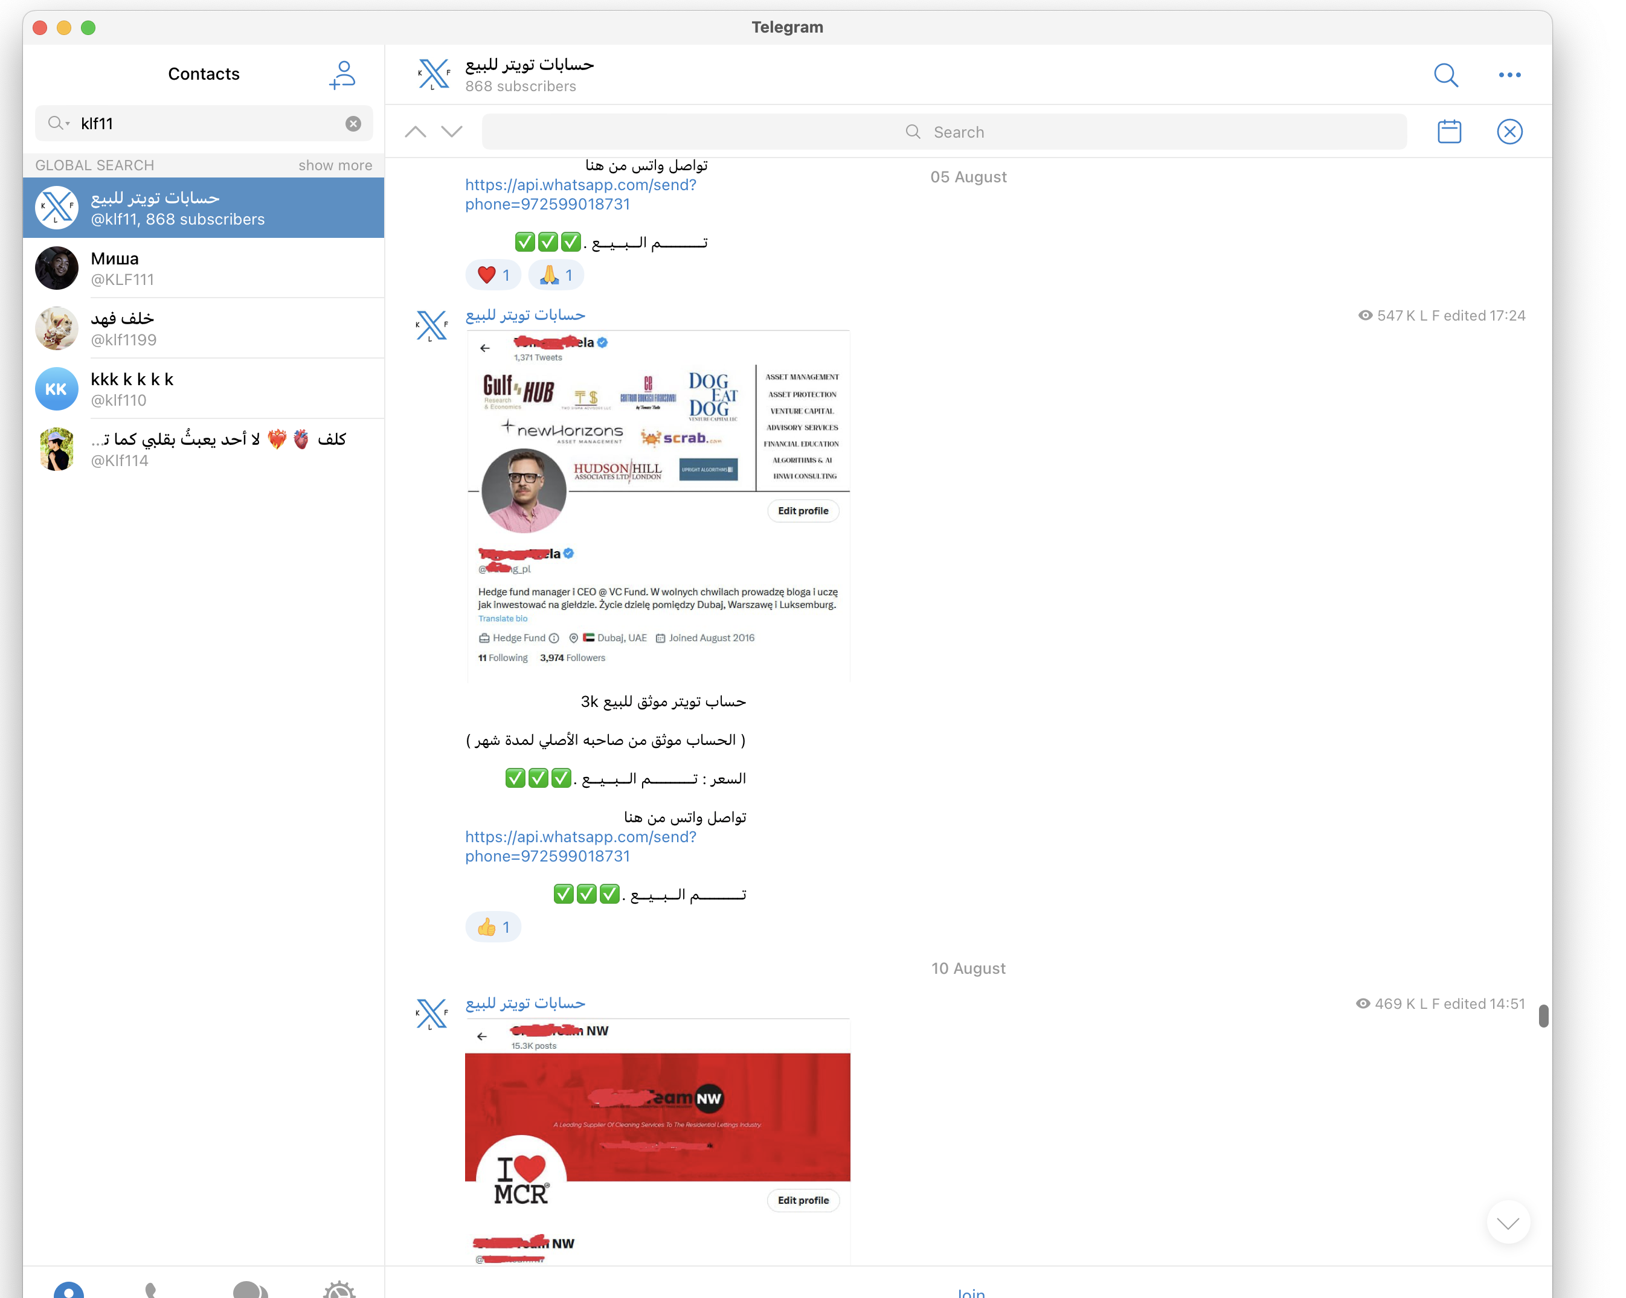
Task: Jump to bottom with the down-arrow button
Action: pos(1508,1223)
